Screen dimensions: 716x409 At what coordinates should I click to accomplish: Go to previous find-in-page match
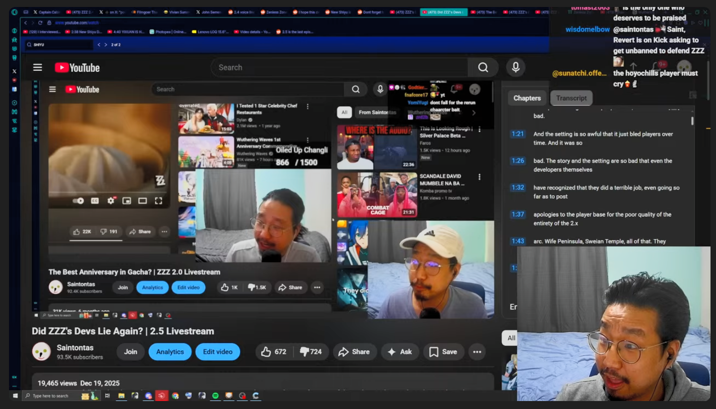(x=99, y=45)
